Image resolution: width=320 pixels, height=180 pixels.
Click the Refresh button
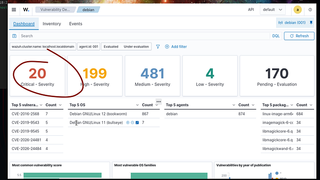pos(299,36)
